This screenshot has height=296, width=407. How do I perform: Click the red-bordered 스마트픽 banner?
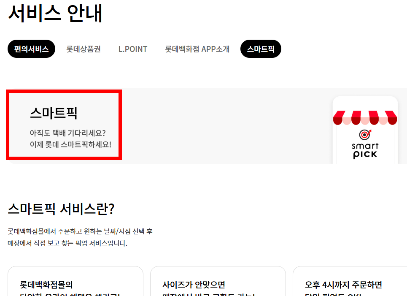[x=63, y=125]
